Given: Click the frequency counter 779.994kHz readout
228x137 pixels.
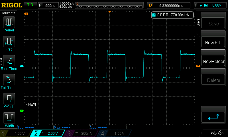Looking at the screenshot, I should [180, 15].
